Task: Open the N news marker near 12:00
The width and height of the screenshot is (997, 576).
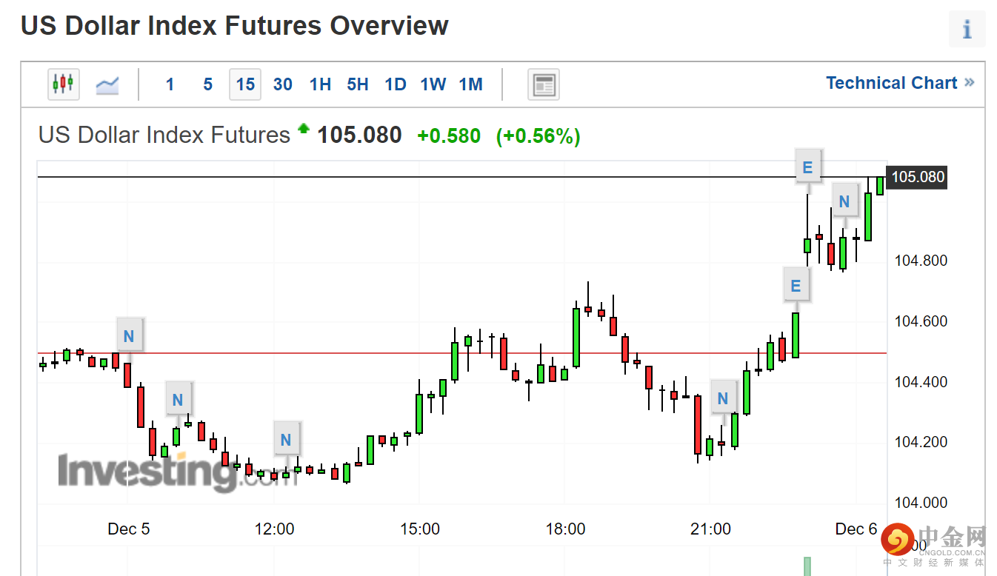Action: click(286, 440)
